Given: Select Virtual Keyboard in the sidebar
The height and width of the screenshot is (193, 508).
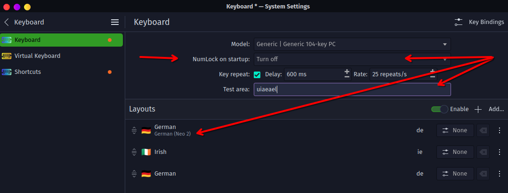Looking at the screenshot, I should (x=37, y=56).
